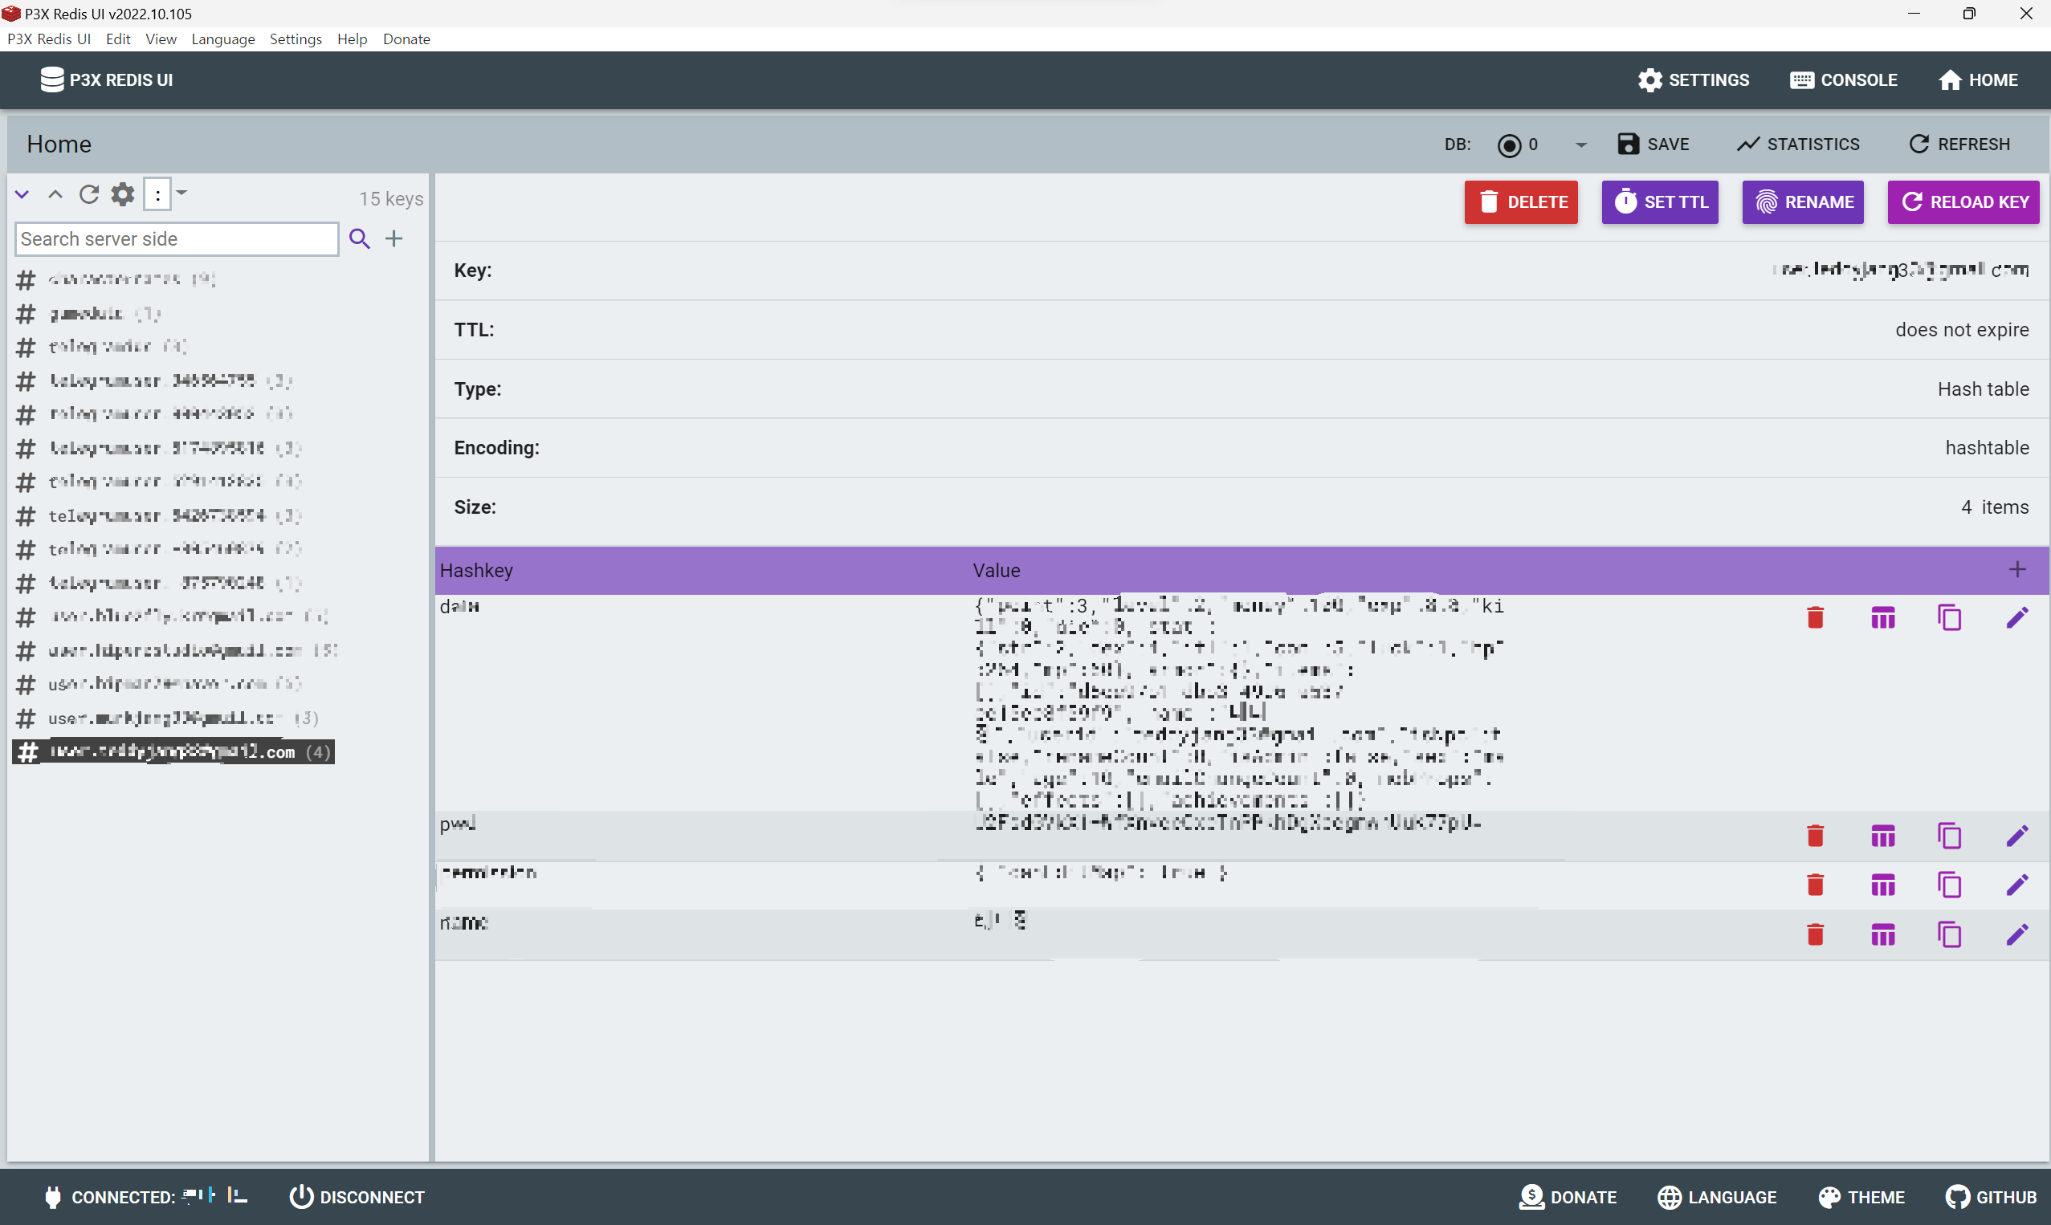This screenshot has height=1225, width=2051.
Task: Open THEME selector in bottom bar
Action: [x=1861, y=1197]
